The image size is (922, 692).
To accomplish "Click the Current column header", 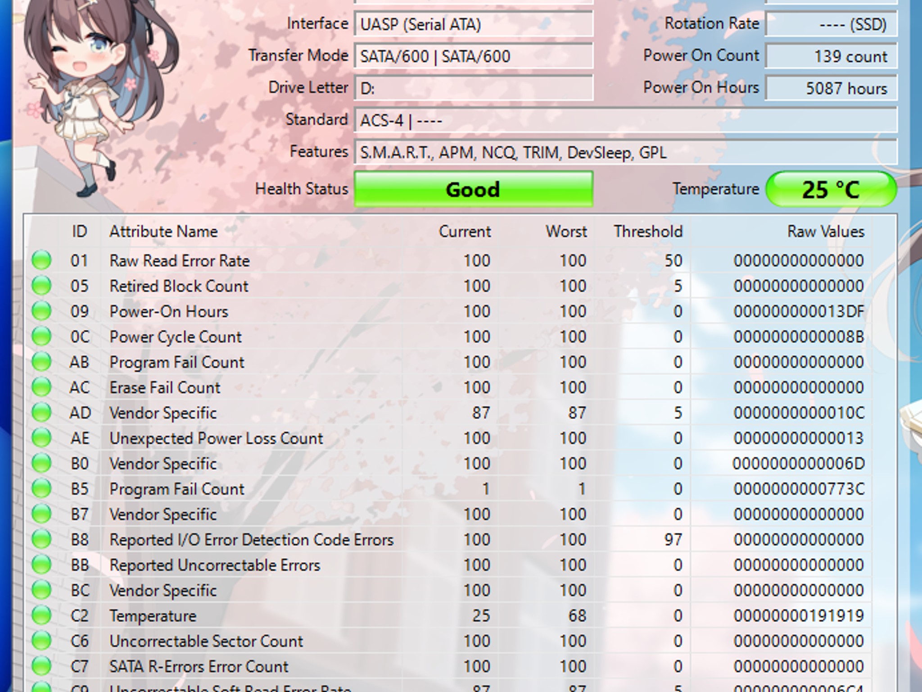I will coord(465,232).
